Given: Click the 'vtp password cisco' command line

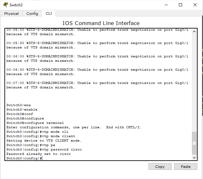Looking at the screenshot, I should pyautogui.click(x=44, y=150).
